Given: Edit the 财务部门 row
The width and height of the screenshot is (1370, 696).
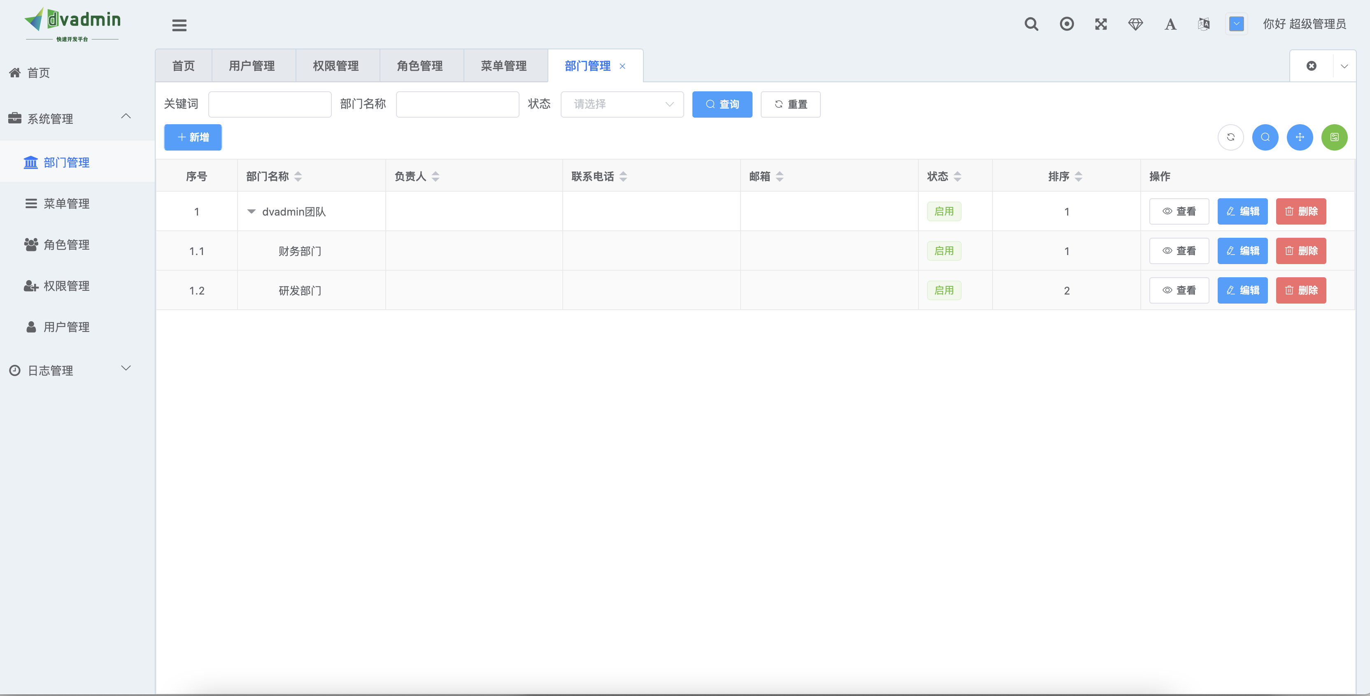Looking at the screenshot, I should tap(1242, 251).
